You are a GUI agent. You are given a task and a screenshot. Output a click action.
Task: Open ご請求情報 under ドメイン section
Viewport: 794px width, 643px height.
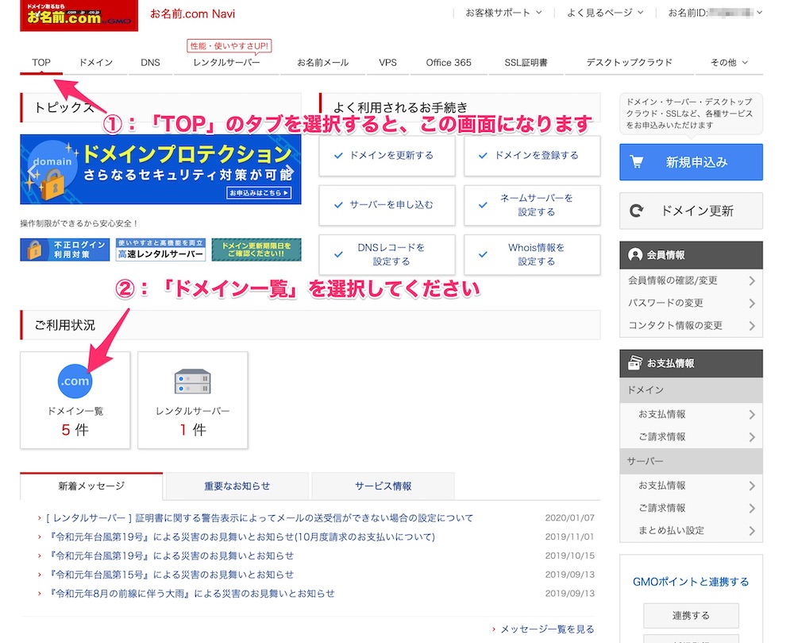click(692, 437)
